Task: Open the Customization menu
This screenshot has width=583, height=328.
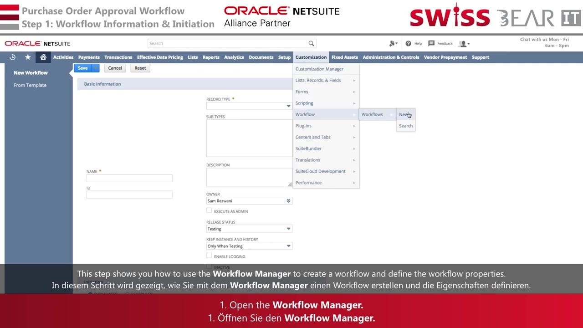Action: pos(311,57)
